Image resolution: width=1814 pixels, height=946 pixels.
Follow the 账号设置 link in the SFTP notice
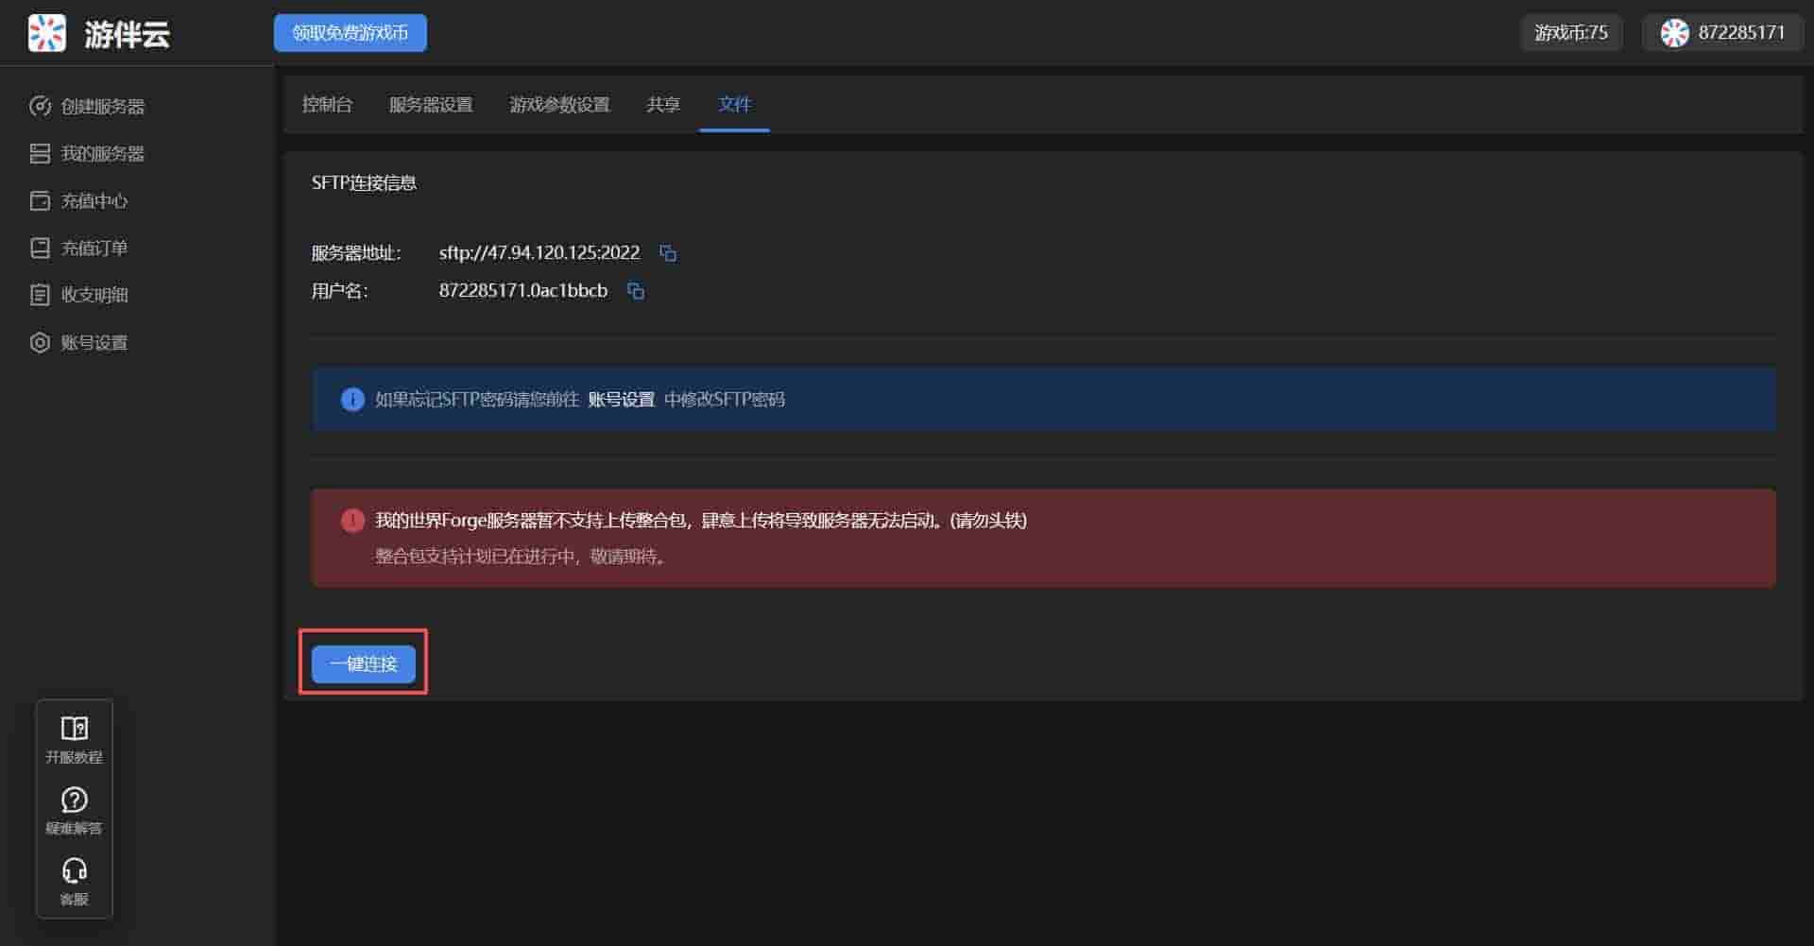click(622, 399)
